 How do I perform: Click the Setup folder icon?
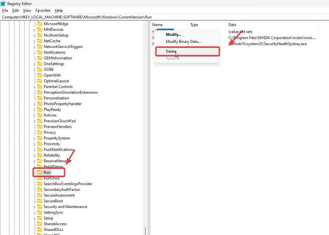pyautogui.click(x=40, y=218)
